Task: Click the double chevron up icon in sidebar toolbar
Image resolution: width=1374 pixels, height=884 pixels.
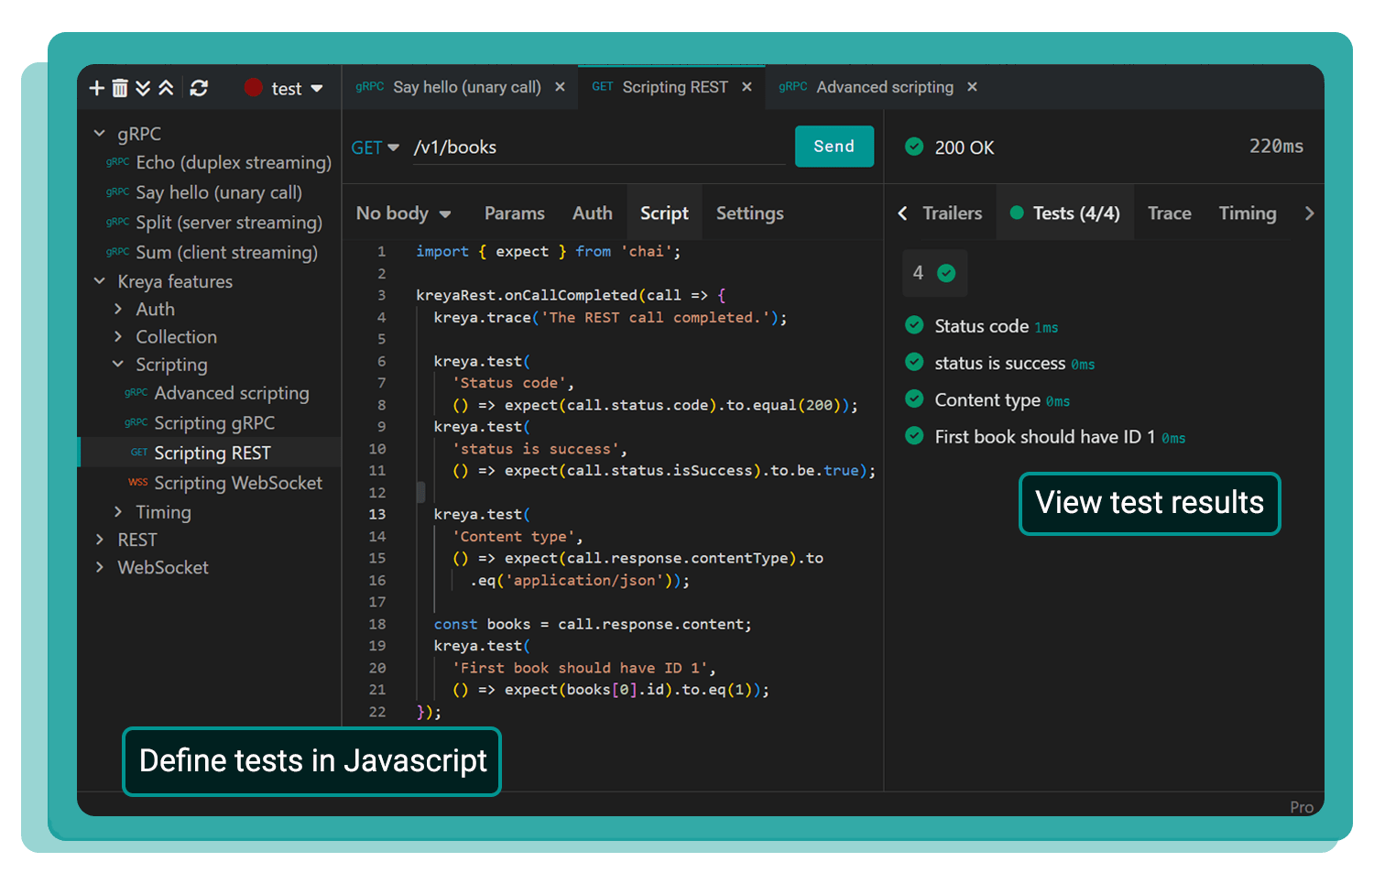Action: pos(166,88)
